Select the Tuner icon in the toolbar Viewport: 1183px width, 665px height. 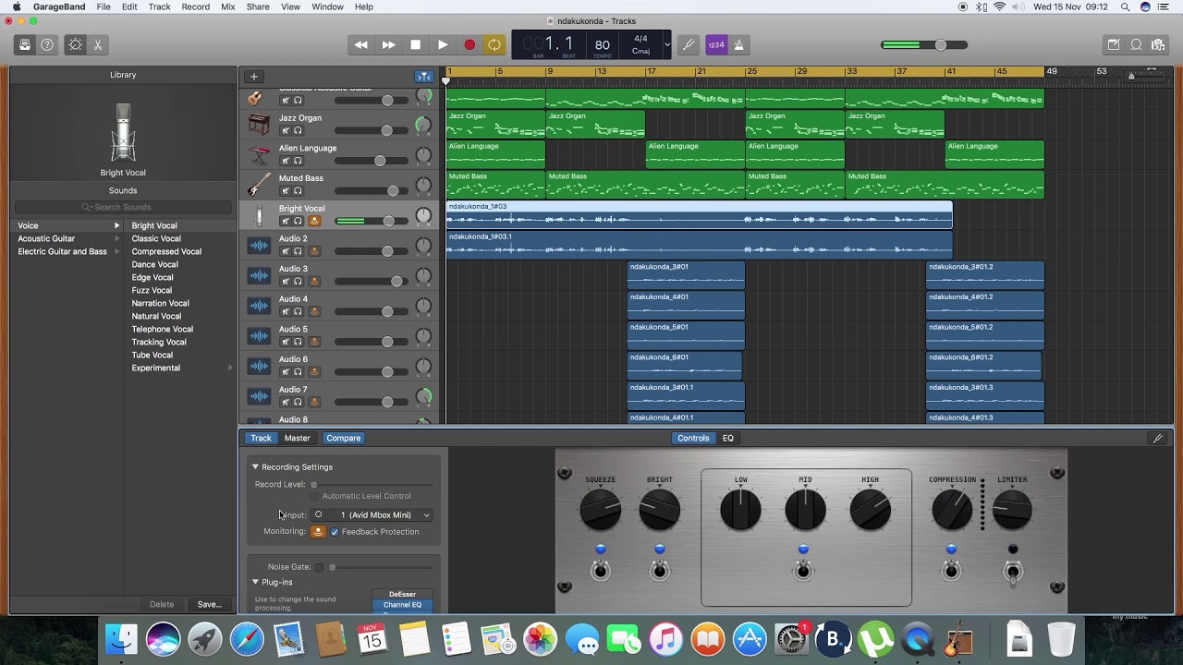[689, 43]
